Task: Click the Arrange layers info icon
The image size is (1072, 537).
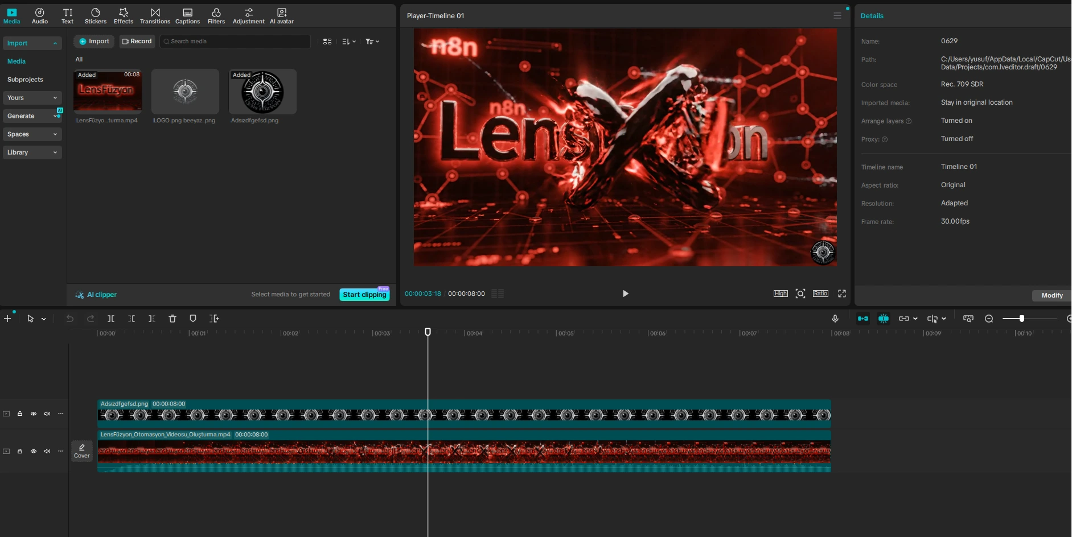Action: pos(909,121)
